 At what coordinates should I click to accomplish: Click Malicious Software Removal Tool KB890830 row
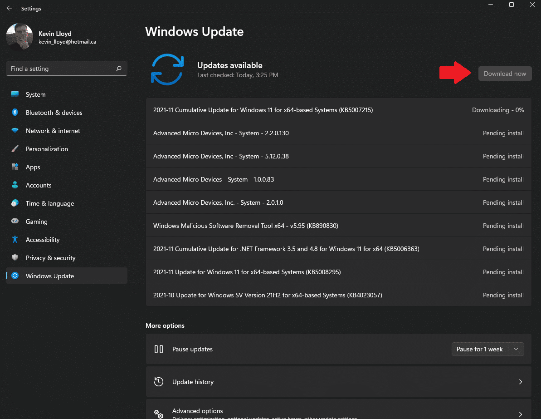338,226
